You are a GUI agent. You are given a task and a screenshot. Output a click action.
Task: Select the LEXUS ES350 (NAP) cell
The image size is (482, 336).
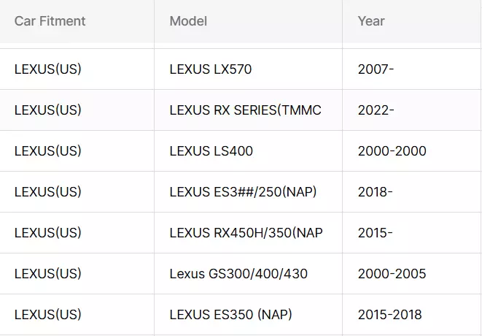(x=248, y=314)
